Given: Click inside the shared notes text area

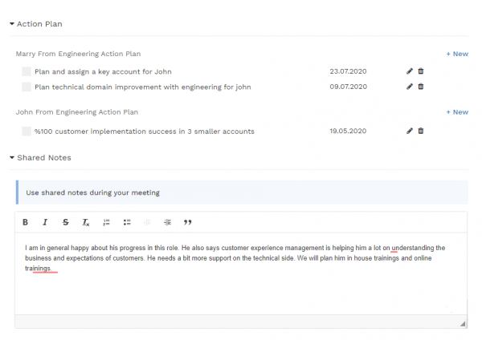Looking at the screenshot, I should click(241, 289).
